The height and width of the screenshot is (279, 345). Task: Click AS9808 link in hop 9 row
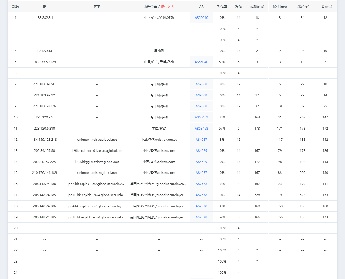201,106
